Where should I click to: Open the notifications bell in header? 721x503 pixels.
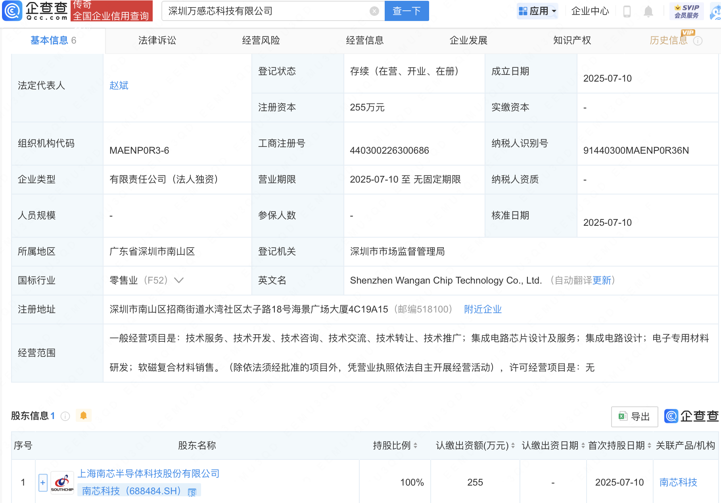click(x=648, y=11)
